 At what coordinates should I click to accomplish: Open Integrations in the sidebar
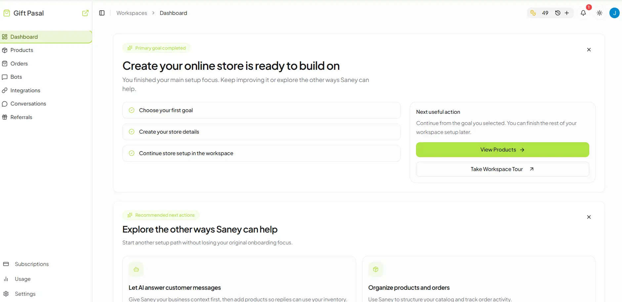pos(46,90)
